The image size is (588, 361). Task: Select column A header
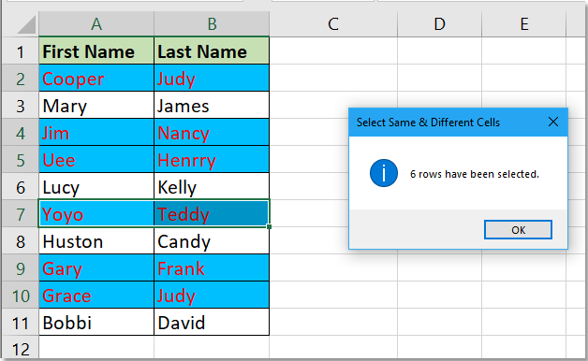[96, 24]
